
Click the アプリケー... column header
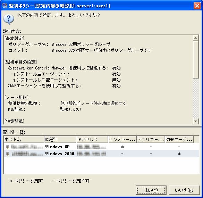click(x=151, y=139)
